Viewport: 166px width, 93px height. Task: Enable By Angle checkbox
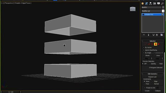pyautogui.click(x=144, y=53)
